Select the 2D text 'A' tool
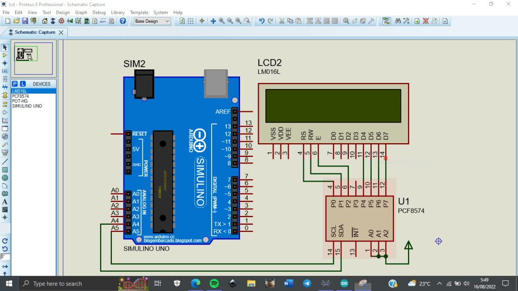The height and width of the screenshot is (291, 518). (5, 201)
